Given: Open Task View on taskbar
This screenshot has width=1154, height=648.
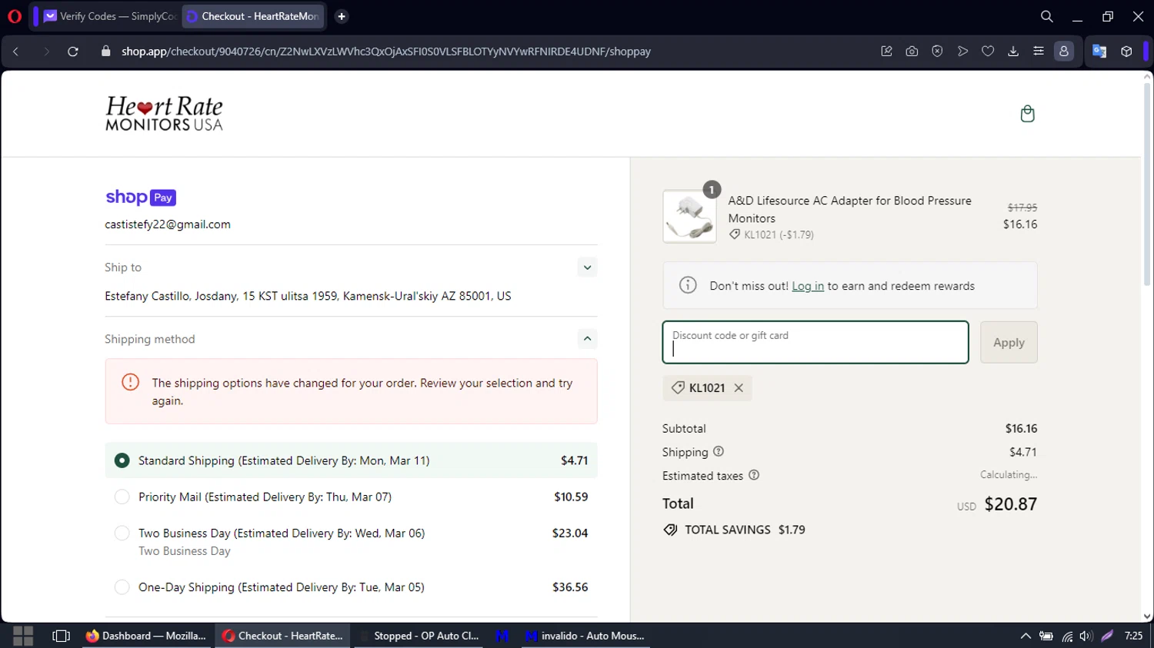Looking at the screenshot, I should pos(61,636).
